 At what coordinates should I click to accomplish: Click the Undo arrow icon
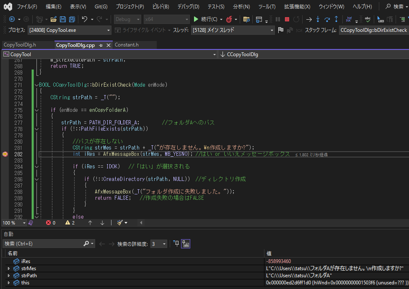[85, 19]
